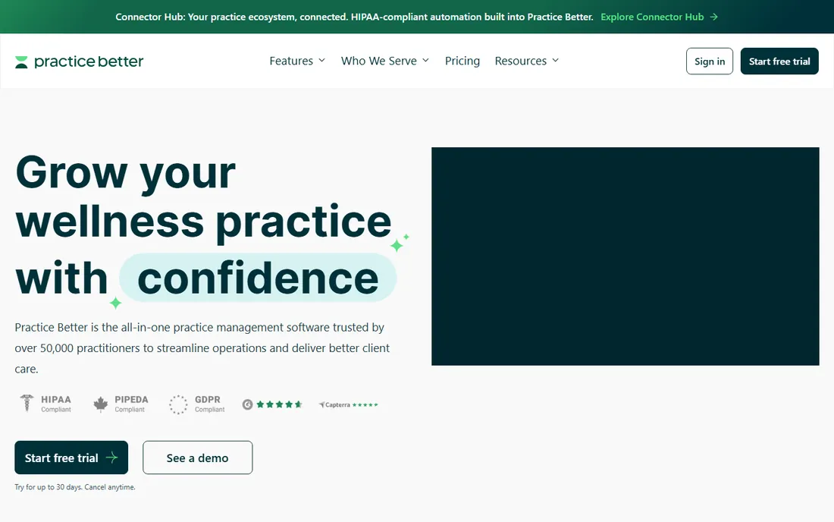Screen dimensions: 834x522
Task: Click the HIPAA Compliant label
Action: point(56,404)
